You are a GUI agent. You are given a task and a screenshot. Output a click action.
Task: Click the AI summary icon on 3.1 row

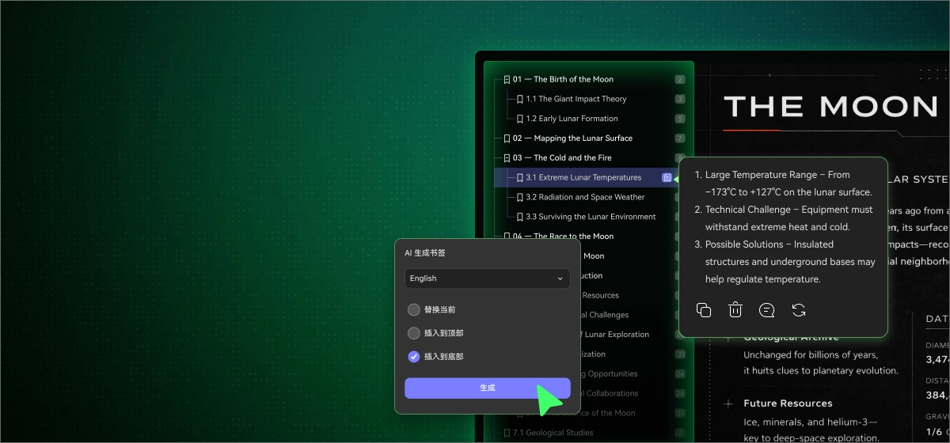pos(667,178)
